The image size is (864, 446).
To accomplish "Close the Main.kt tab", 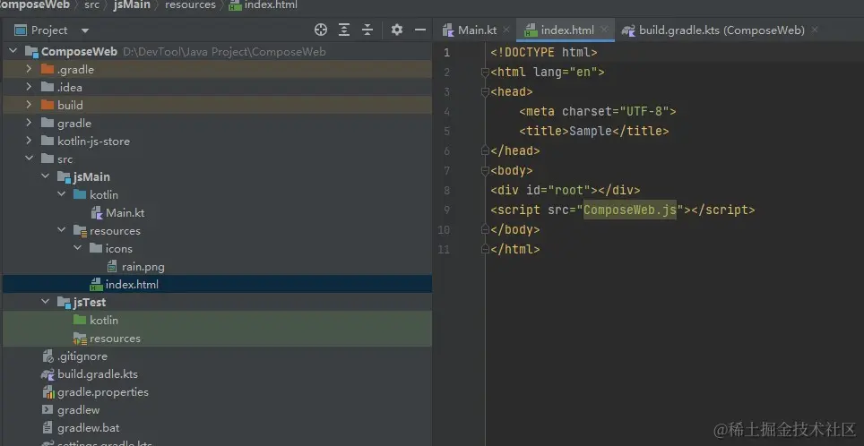I will (x=506, y=30).
